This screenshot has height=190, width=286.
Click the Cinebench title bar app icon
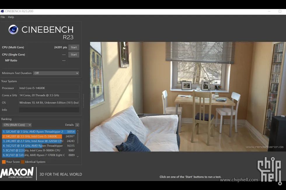pyautogui.click(x=2, y=11)
